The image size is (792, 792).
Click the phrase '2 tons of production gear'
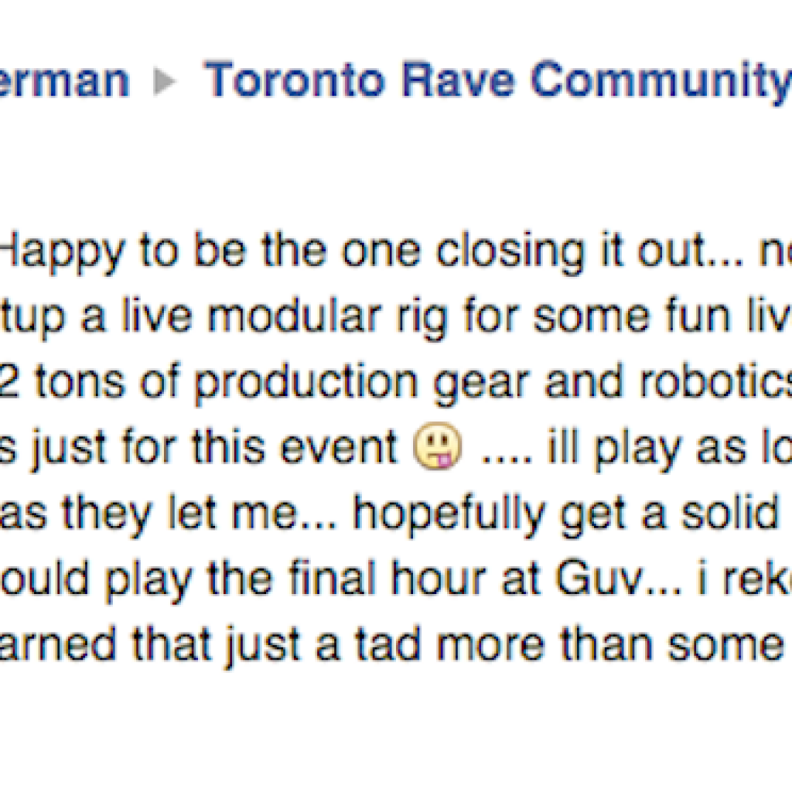[209, 381]
